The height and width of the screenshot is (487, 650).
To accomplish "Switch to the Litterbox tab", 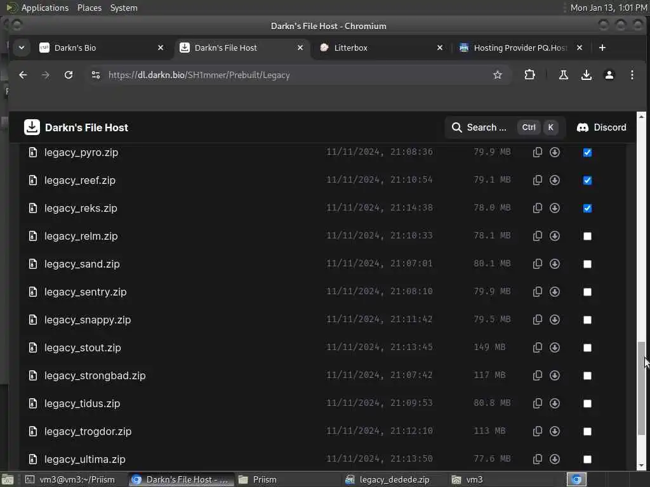I will click(381, 48).
